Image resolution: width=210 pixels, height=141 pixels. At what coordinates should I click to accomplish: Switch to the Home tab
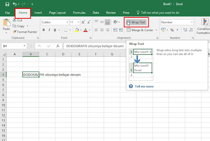pos(23,13)
